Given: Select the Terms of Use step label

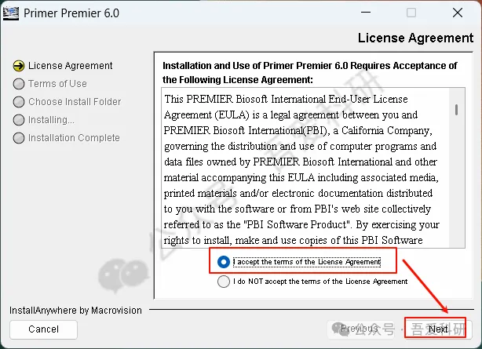Looking at the screenshot, I should coord(57,84).
